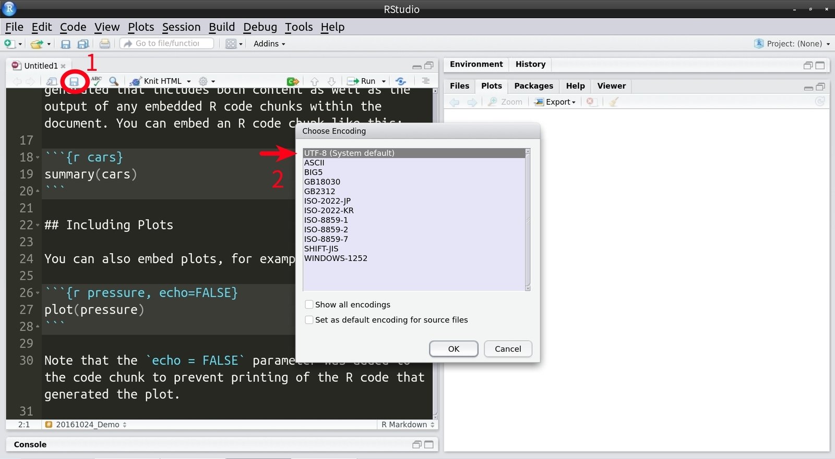Click the editor forward navigation arrow
The width and height of the screenshot is (835, 459).
pos(30,81)
